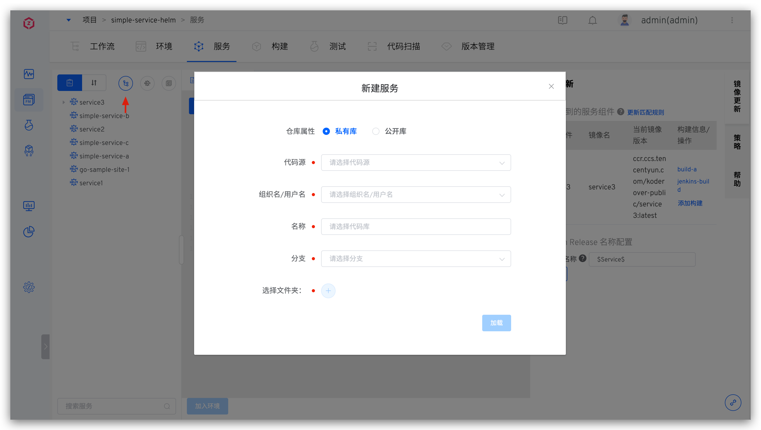The image size is (761, 430).
Task: Click the sort order toggle icon
Action: coord(94,83)
